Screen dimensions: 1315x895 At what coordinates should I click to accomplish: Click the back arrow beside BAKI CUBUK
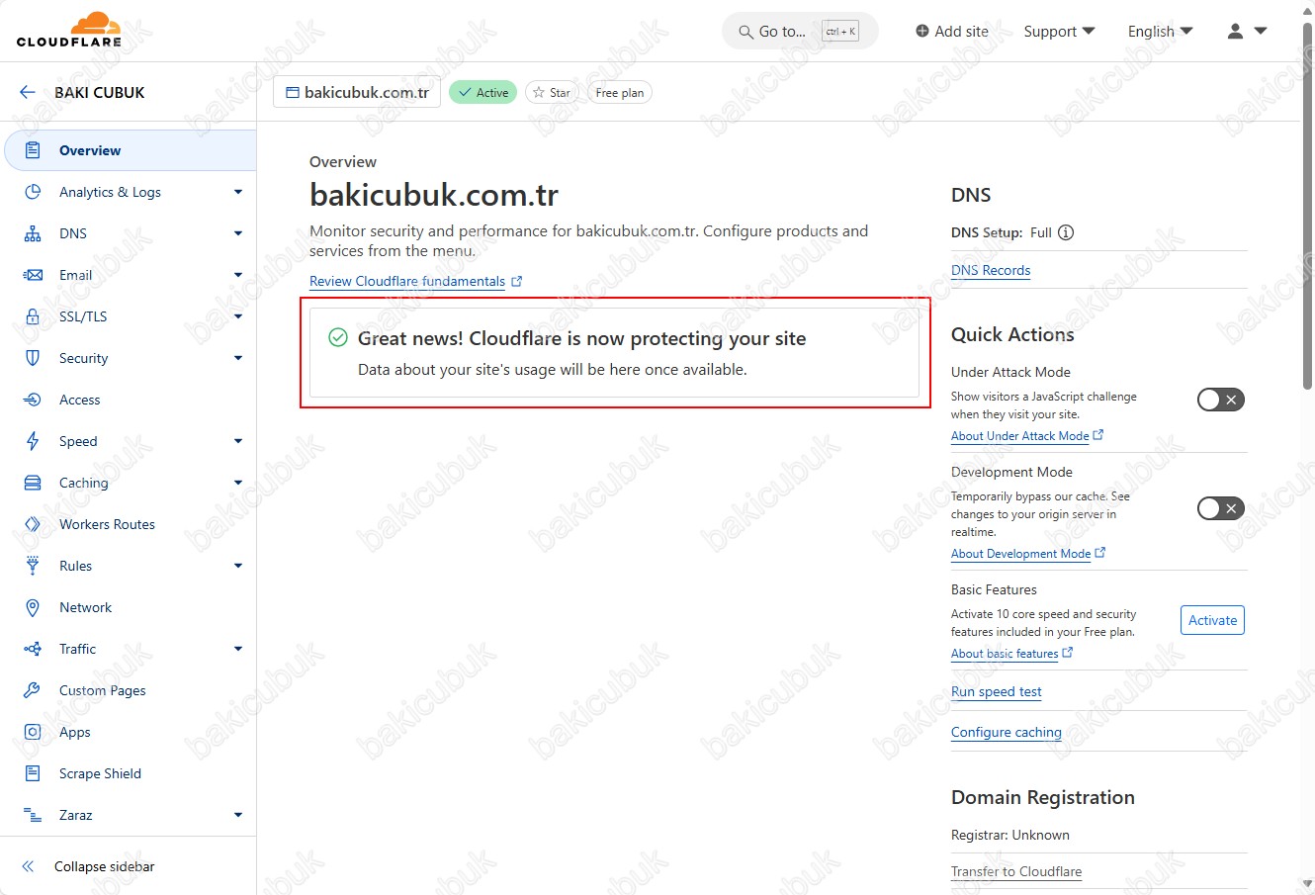[27, 92]
